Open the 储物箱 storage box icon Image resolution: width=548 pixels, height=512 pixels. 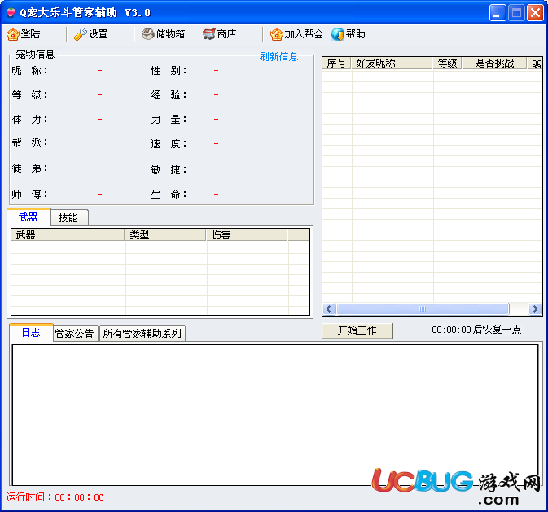[148, 34]
